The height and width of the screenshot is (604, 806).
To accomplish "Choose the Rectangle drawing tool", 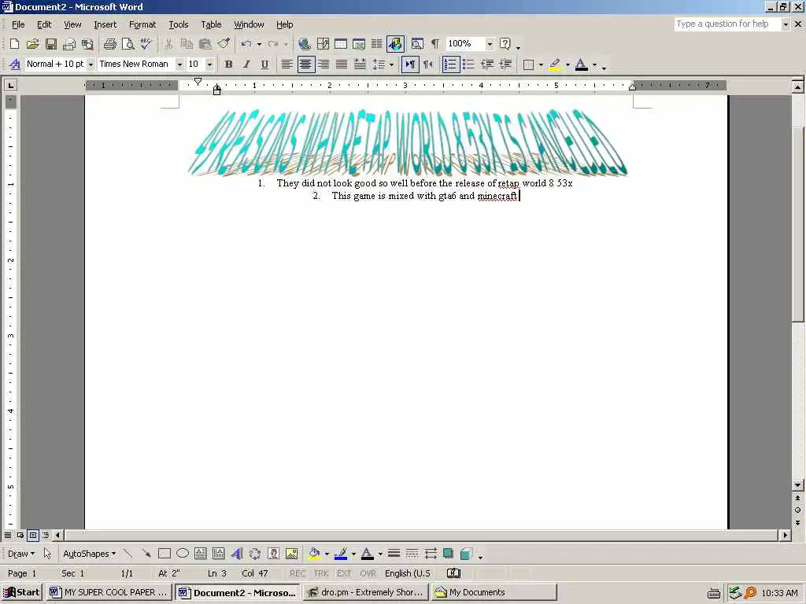I will [x=165, y=554].
